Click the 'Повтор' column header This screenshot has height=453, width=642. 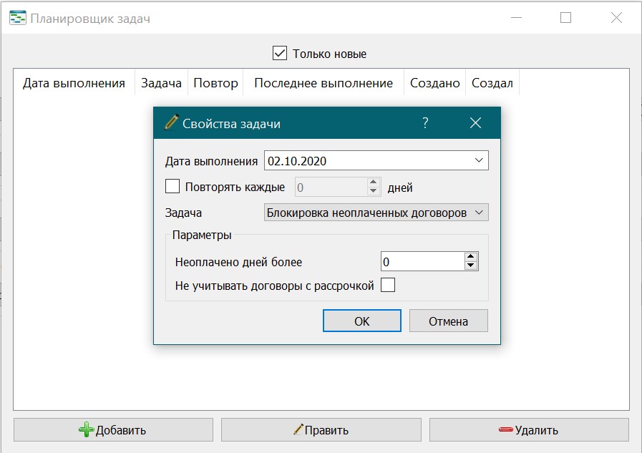tap(215, 83)
